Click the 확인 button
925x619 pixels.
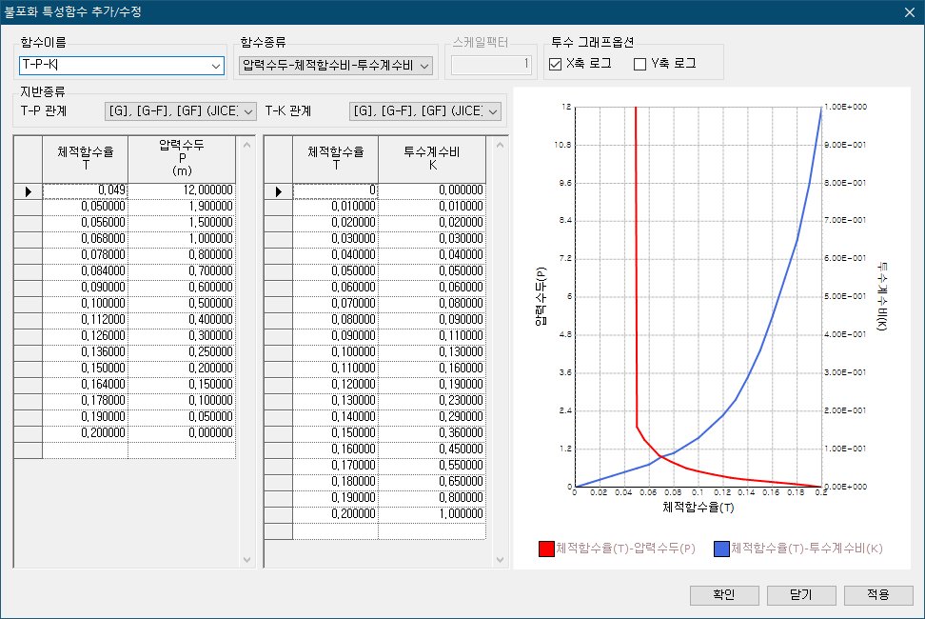724,595
